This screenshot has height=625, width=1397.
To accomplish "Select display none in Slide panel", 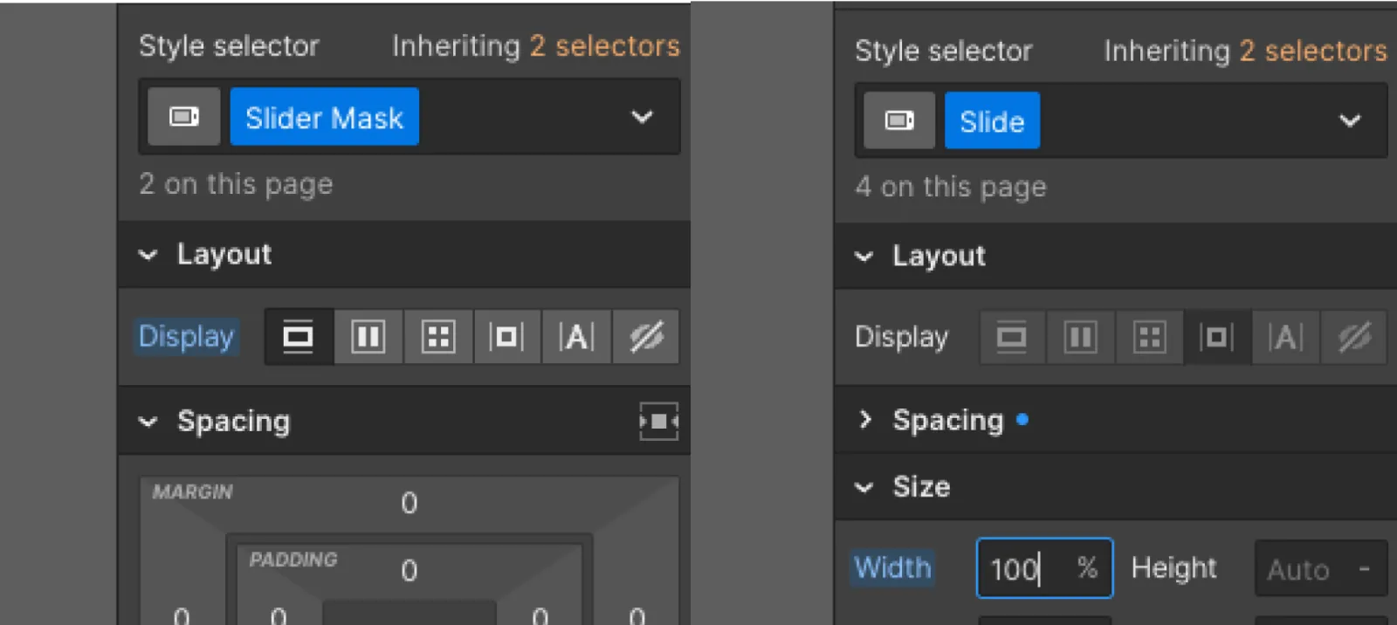I will pyautogui.click(x=1353, y=337).
